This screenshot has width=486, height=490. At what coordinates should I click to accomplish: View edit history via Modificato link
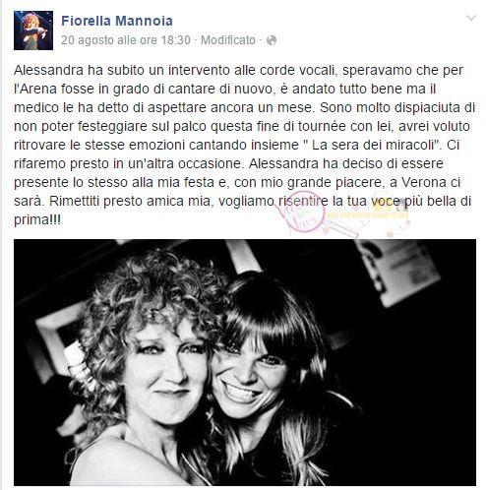pos(228,40)
